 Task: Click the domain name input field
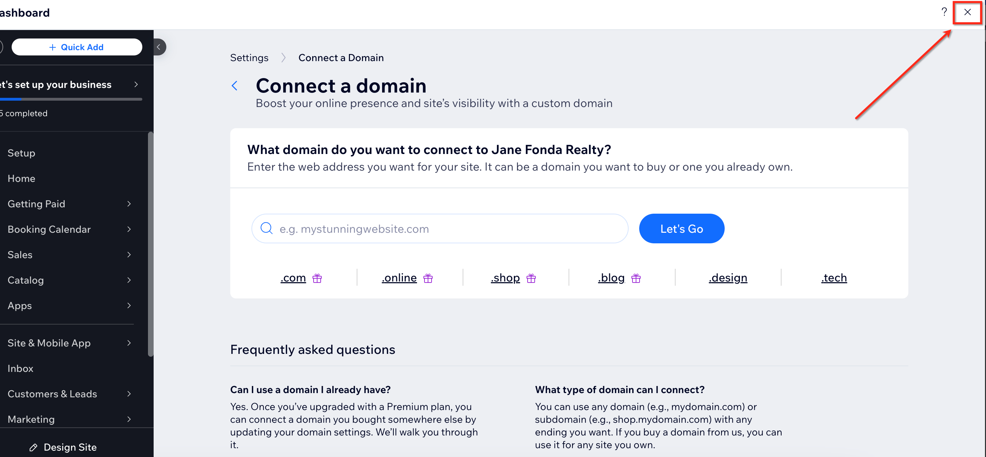(439, 228)
